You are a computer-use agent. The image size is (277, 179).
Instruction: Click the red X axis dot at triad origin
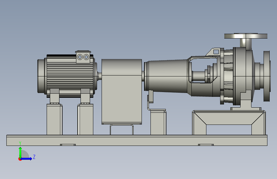20,159
